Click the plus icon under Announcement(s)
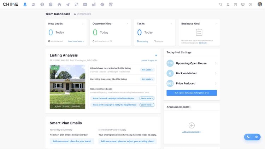 point(192,126)
